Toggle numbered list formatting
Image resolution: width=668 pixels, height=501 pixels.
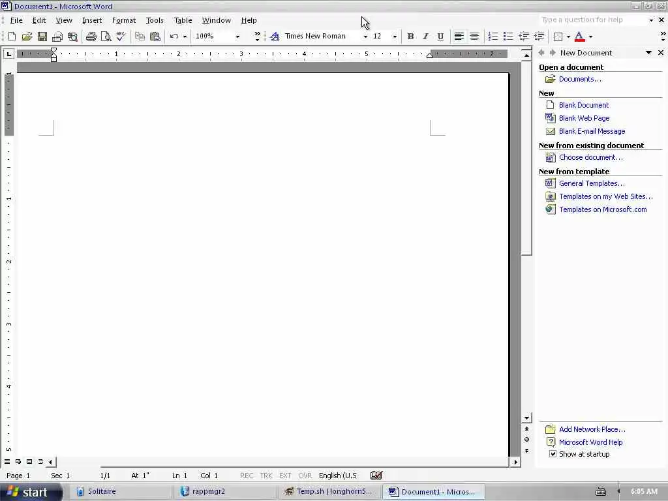click(x=493, y=37)
